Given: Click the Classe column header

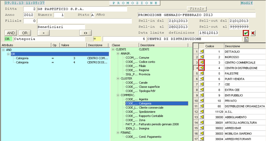Looking at the screenshot, I should pos(125,45).
